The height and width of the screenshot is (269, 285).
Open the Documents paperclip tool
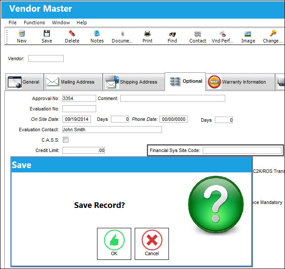tap(122, 37)
